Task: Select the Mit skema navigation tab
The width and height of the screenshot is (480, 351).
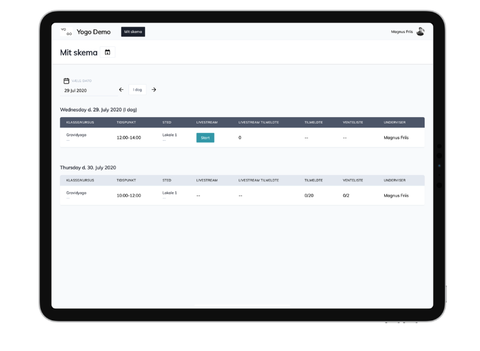Action: coord(133,32)
